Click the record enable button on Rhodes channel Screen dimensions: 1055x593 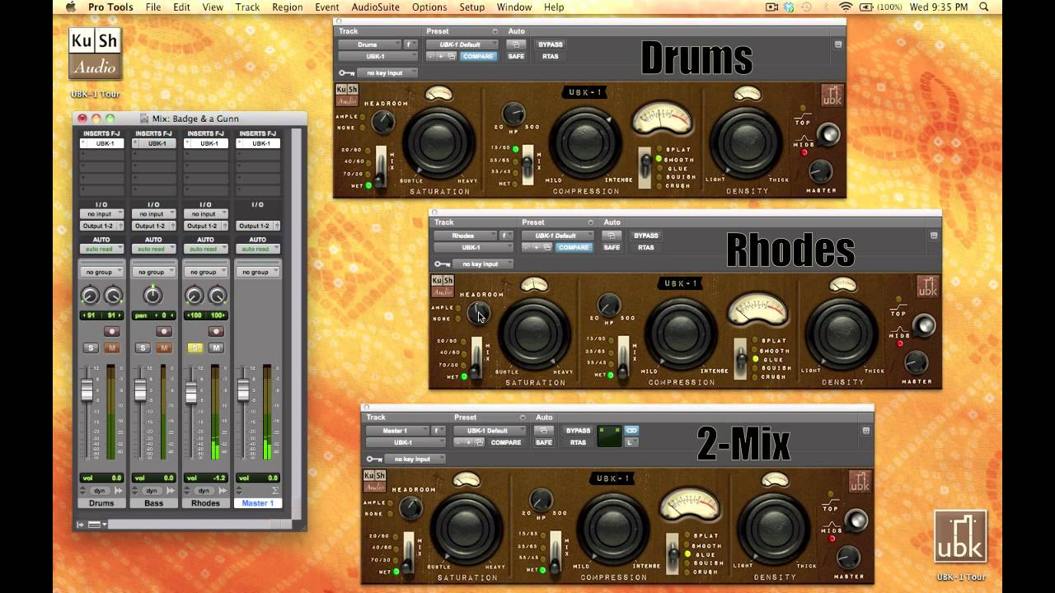click(216, 331)
